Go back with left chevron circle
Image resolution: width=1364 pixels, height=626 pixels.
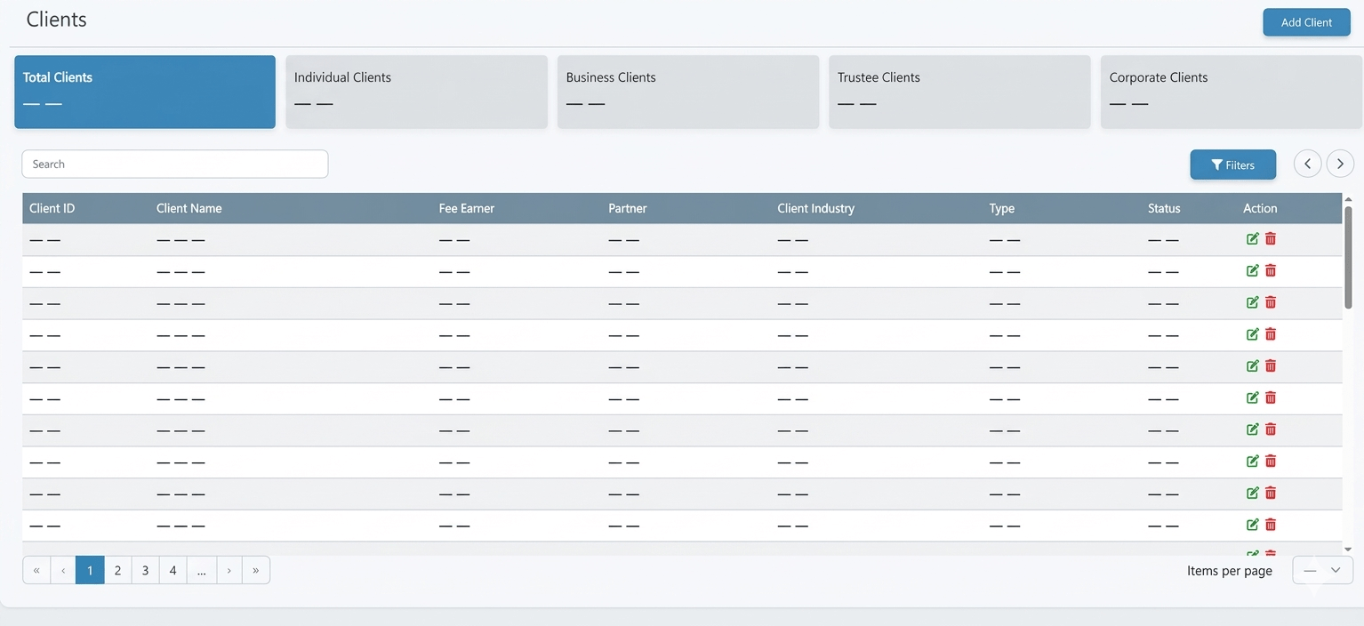pos(1307,164)
